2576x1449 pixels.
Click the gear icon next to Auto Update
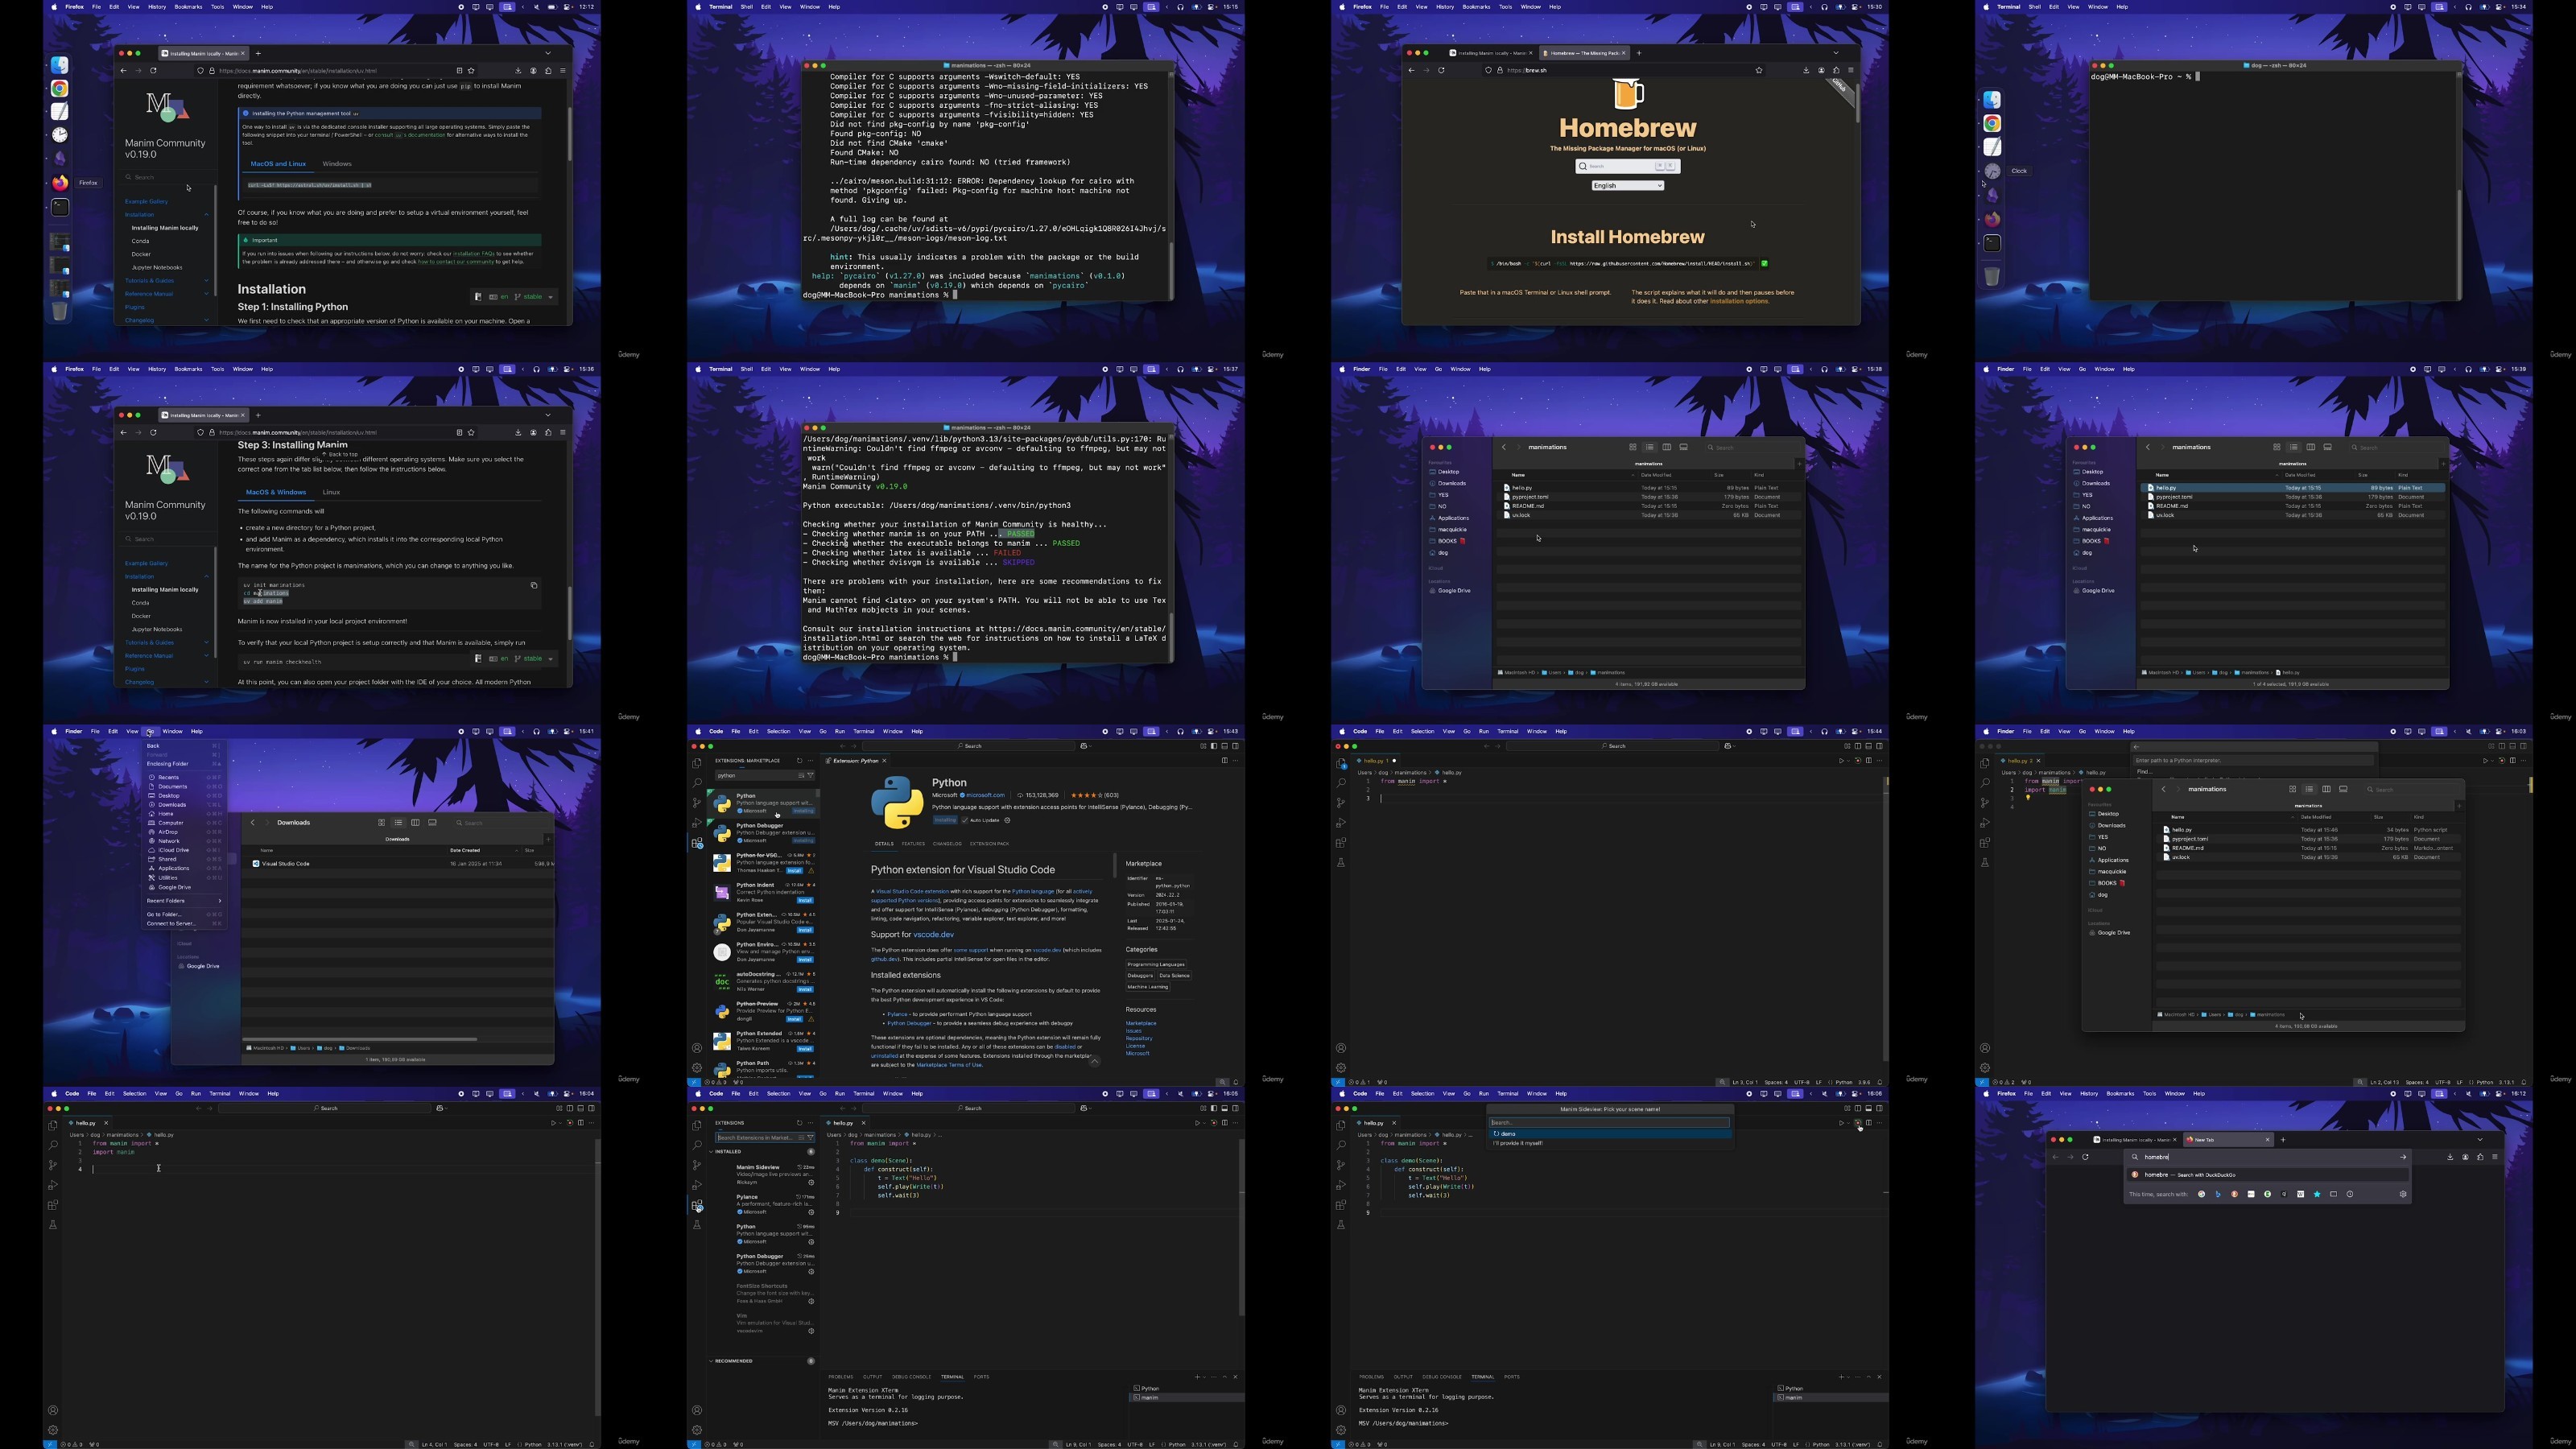click(x=1007, y=820)
